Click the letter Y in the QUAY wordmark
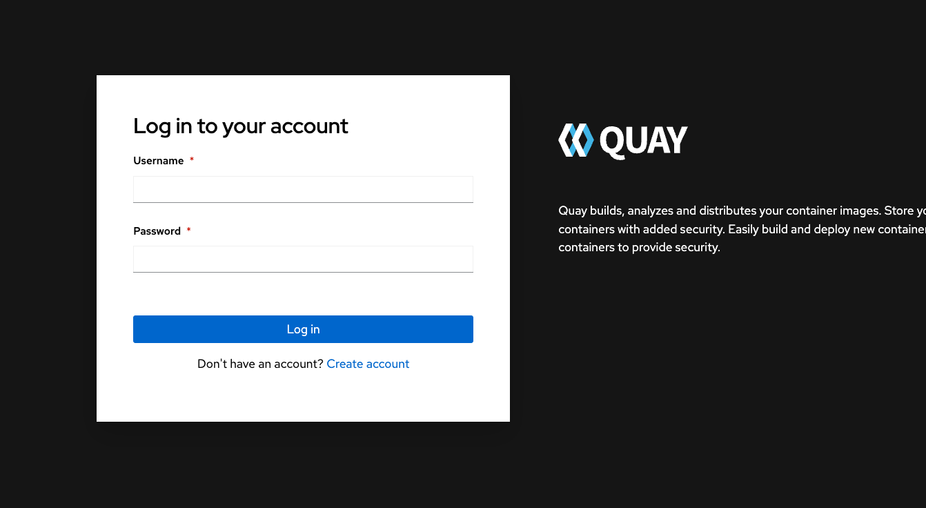 tap(678, 140)
